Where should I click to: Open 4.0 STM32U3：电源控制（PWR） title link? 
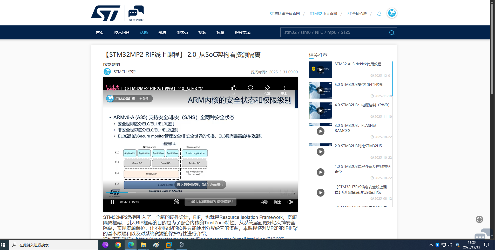(362, 105)
